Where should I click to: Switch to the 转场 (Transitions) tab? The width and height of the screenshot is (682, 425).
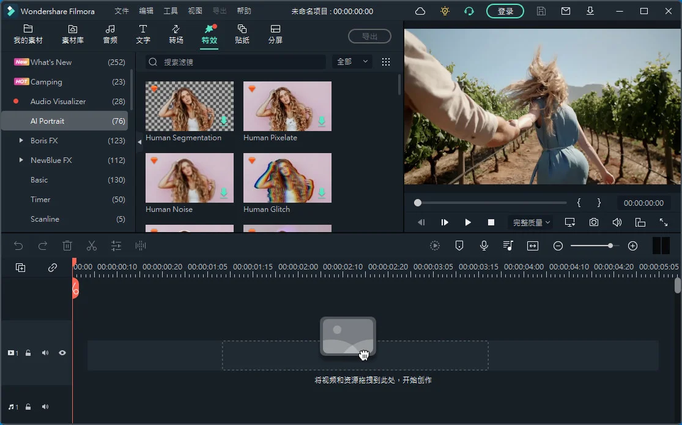point(176,35)
